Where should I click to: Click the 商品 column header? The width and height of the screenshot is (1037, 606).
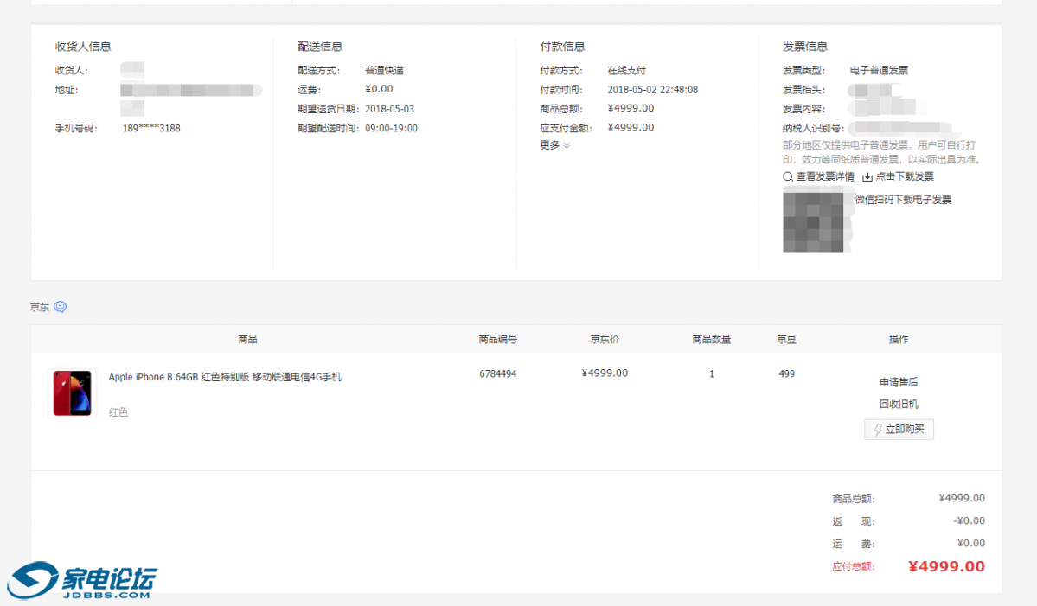point(247,340)
